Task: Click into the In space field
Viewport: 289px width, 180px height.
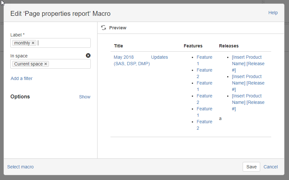Action: [51, 64]
